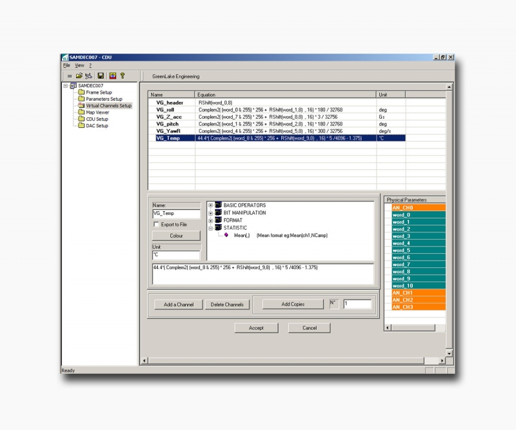Viewport: 516px width, 430px height.
Task: Open the File menu
Action: [x=66, y=65]
